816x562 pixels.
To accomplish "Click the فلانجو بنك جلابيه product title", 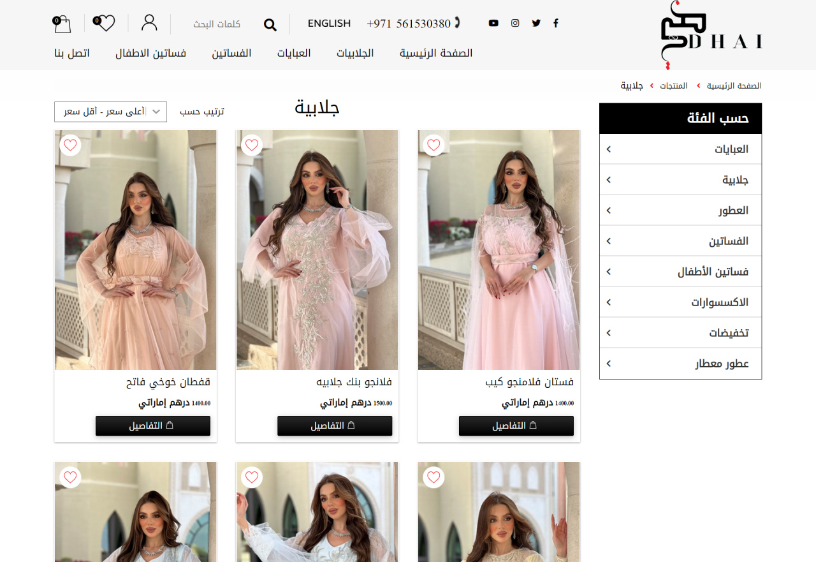I will click(x=354, y=382).
